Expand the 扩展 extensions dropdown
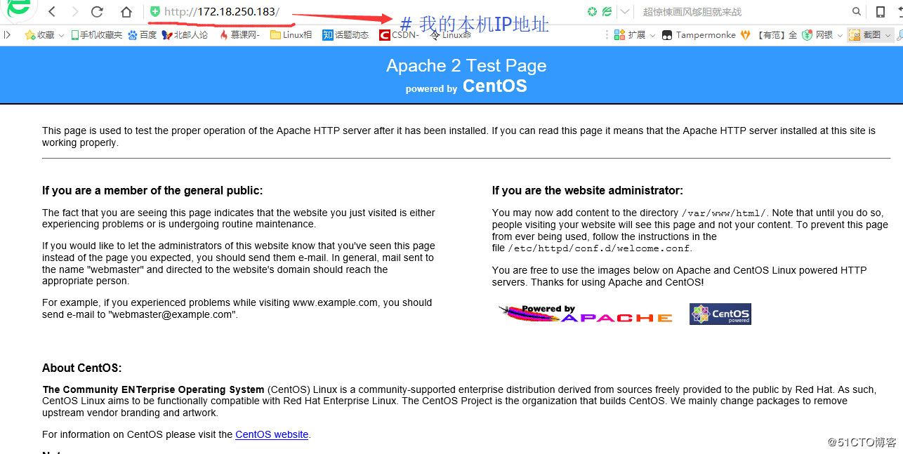Image resolution: width=903 pixels, height=454 pixels. (652, 34)
